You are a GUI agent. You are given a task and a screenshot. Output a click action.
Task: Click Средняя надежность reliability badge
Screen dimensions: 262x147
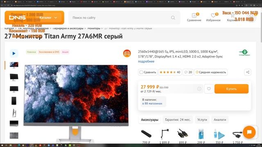(211, 72)
